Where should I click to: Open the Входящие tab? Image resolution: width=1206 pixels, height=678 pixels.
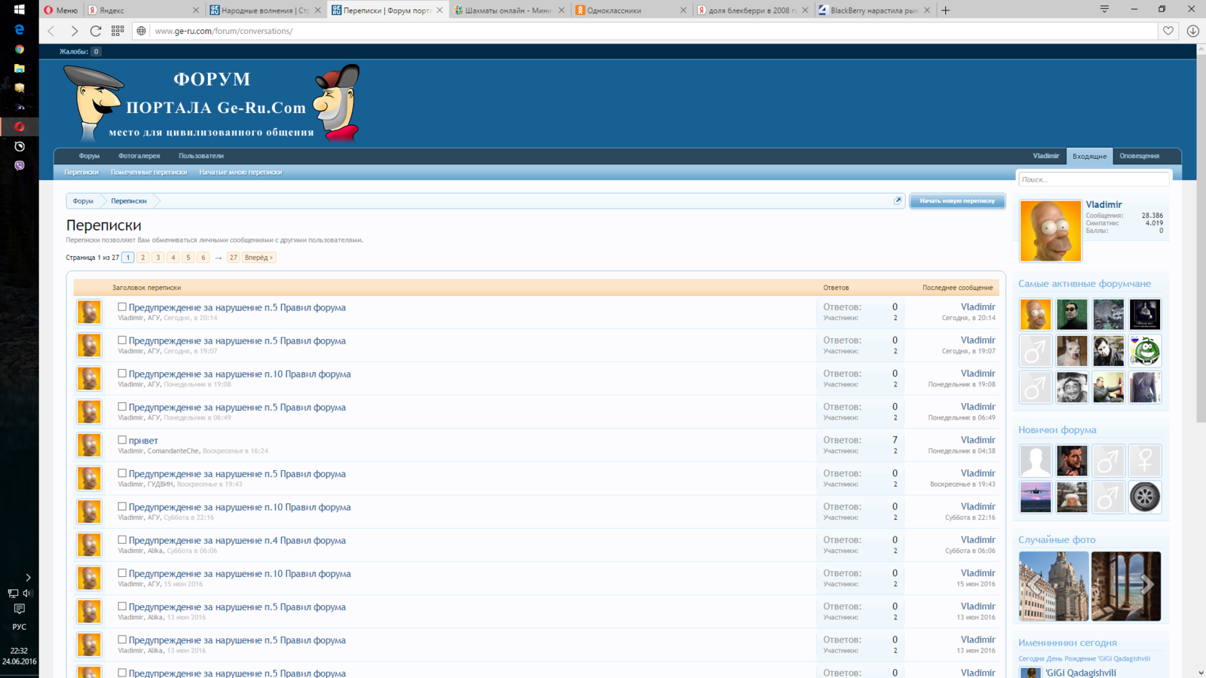tap(1089, 156)
